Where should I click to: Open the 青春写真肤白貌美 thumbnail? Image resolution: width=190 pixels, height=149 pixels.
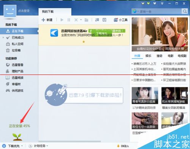tap(145, 95)
